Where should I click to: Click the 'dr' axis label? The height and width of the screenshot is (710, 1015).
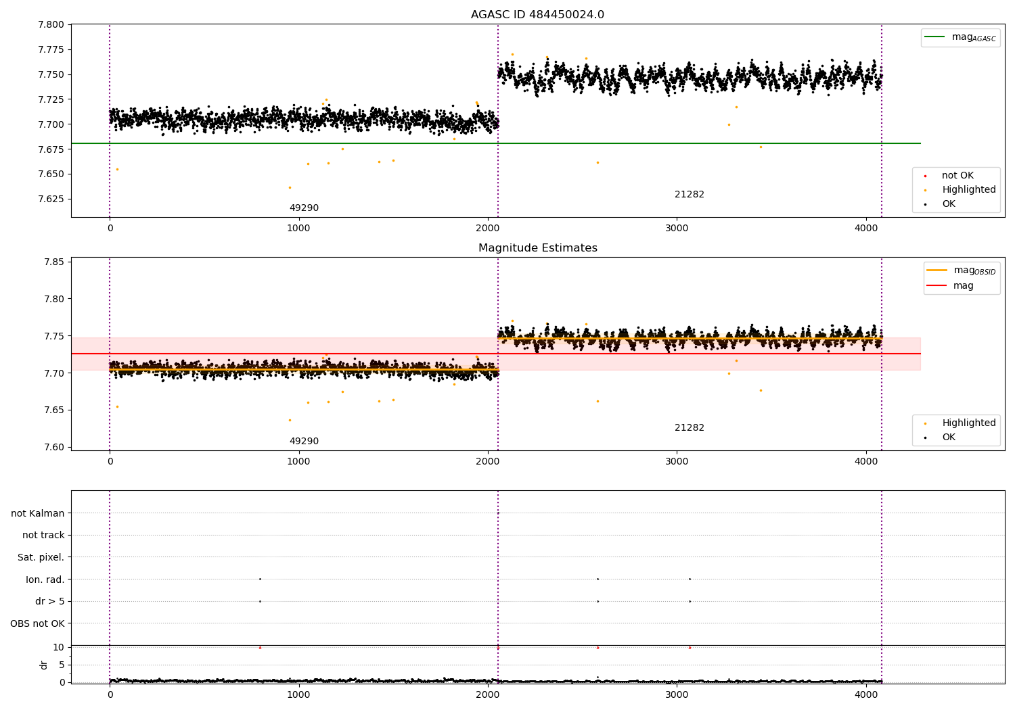click(44, 665)
